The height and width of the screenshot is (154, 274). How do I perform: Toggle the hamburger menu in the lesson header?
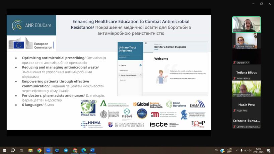(x=146, y=44)
